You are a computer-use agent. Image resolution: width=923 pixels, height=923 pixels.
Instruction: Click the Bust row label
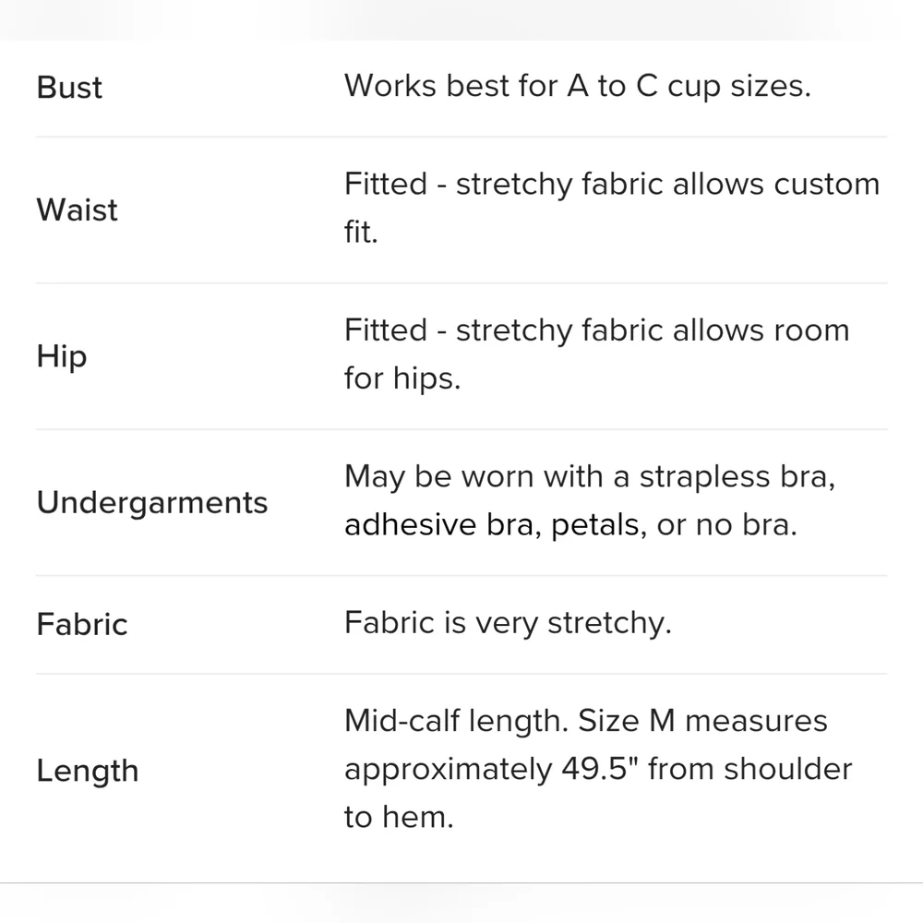[x=69, y=88]
